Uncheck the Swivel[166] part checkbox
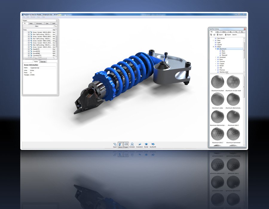 point(29,53)
